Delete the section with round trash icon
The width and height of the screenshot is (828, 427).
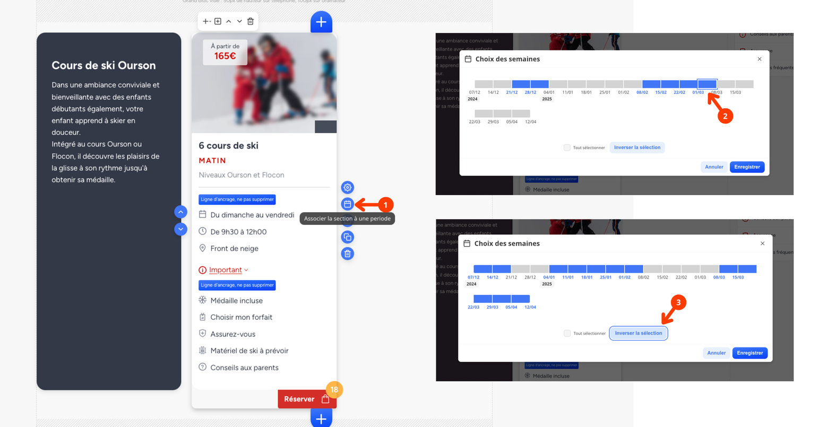coord(348,254)
